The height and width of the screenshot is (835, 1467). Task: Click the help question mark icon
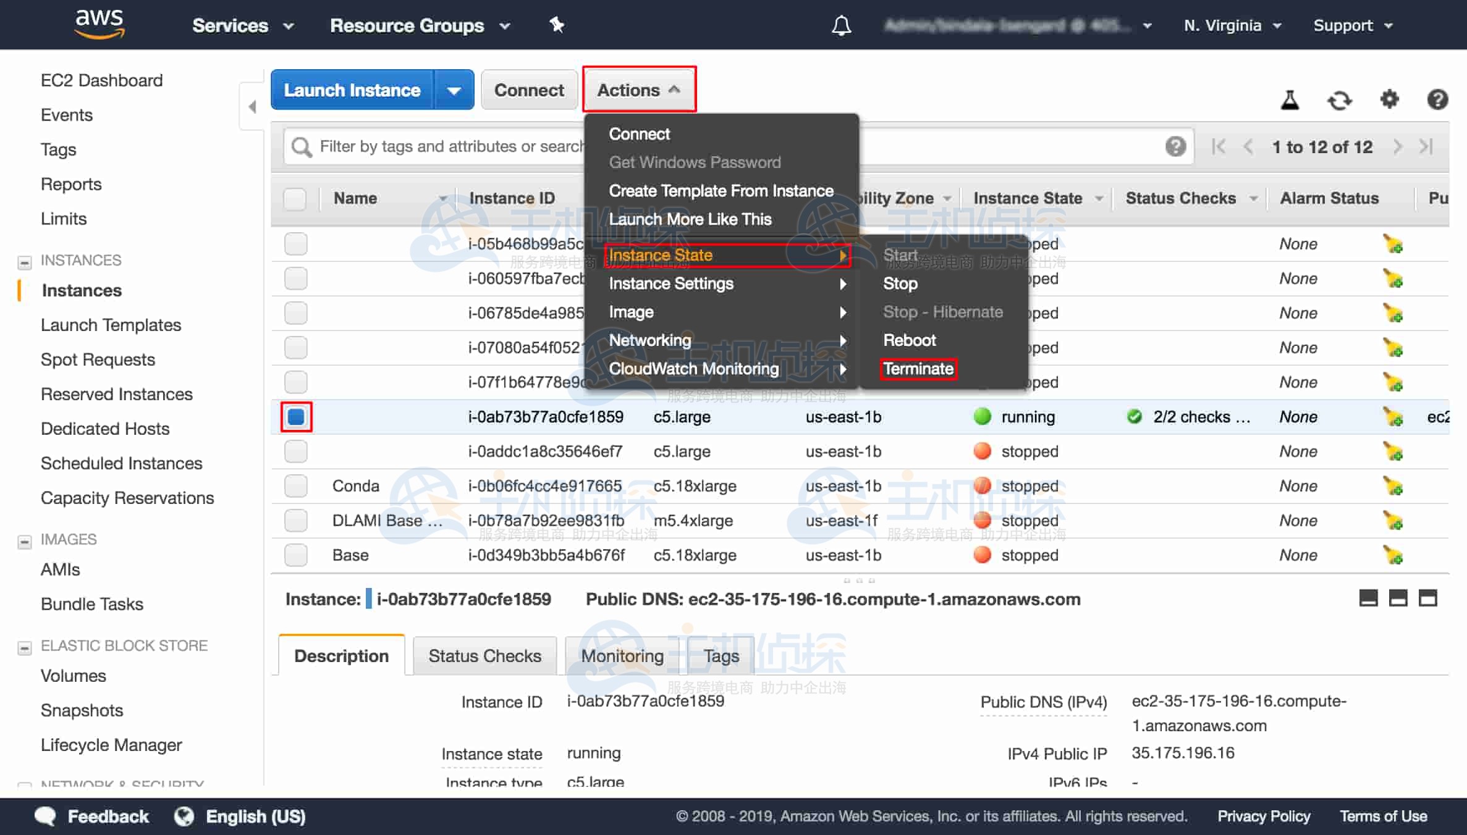[x=1437, y=99]
